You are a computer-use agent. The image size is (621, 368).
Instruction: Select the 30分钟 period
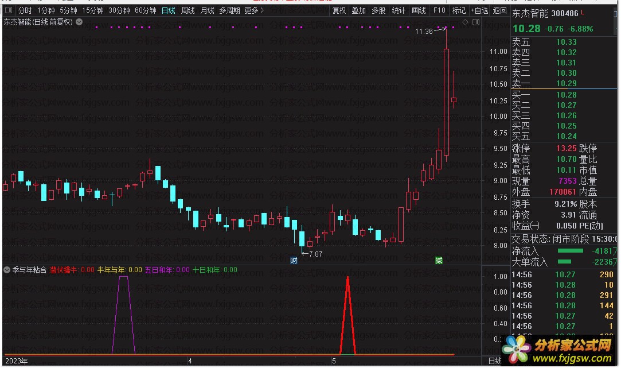[x=119, y=10]
